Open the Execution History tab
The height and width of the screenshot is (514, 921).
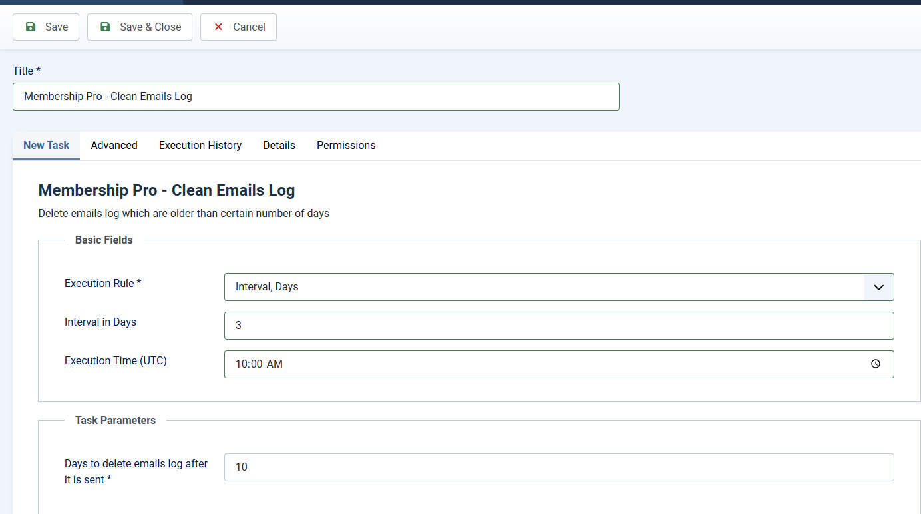(200, 146)
